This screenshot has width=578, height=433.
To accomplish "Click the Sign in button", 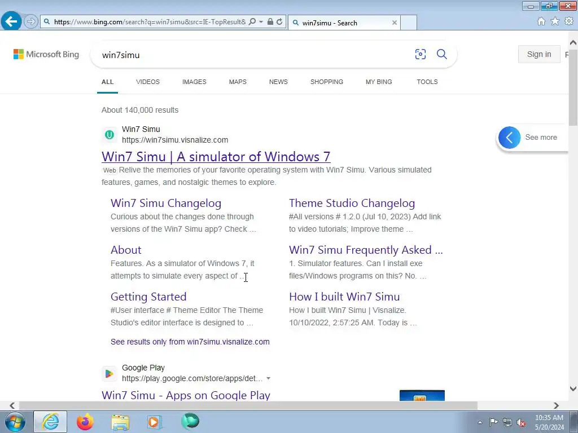I will tap(539, 55).
